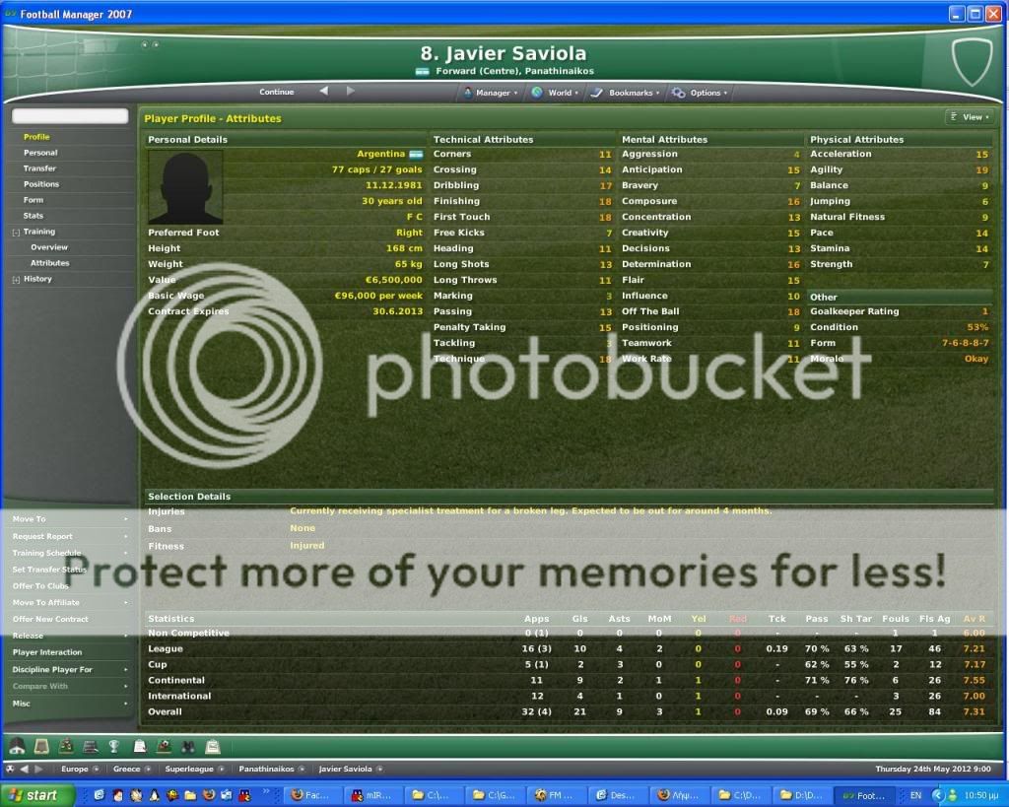Click Offer New Contract action
The image size is (1009, 807).
pyautogui.click(x=50, y=619)
